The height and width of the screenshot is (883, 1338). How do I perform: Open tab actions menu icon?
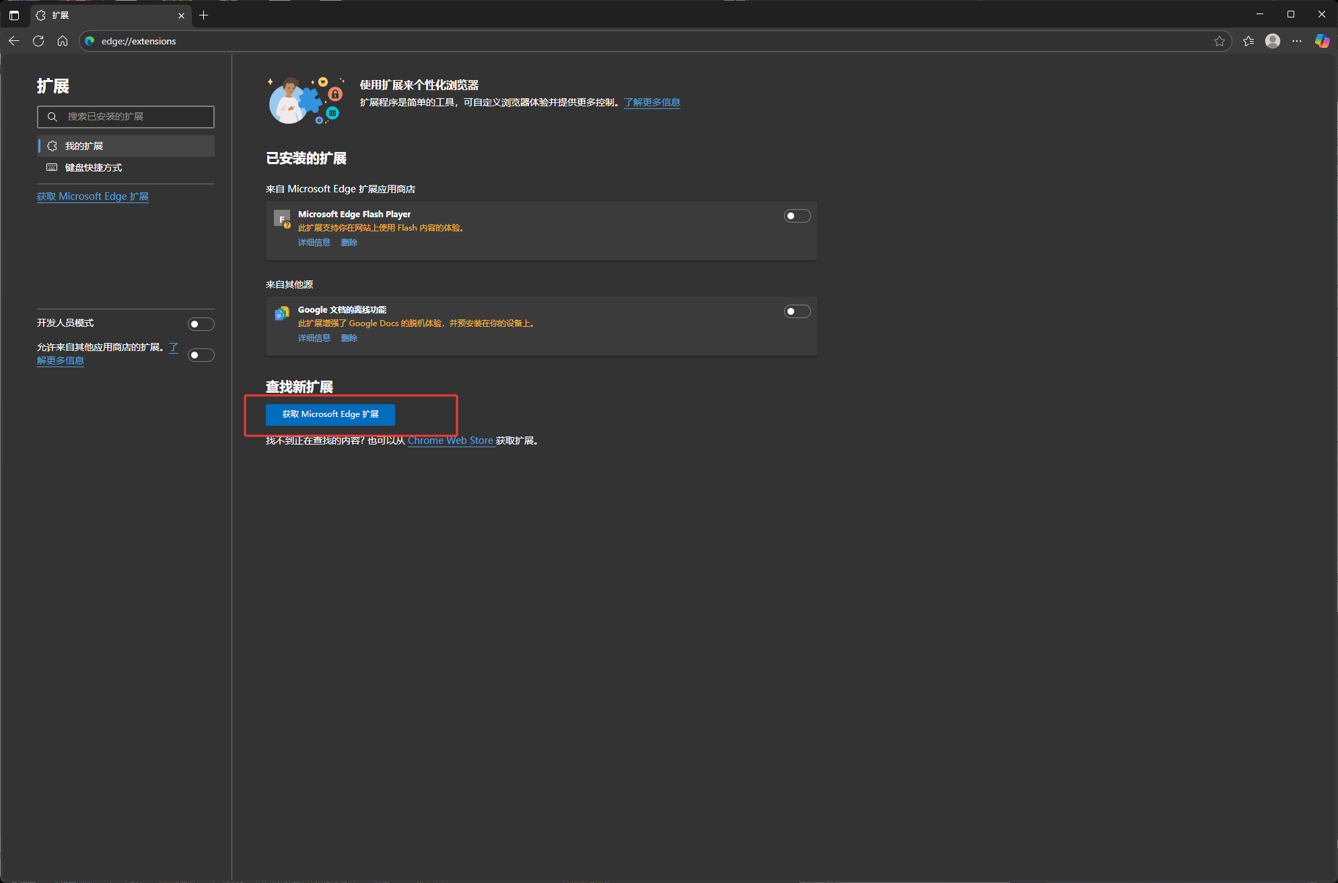tap(14, 15)
